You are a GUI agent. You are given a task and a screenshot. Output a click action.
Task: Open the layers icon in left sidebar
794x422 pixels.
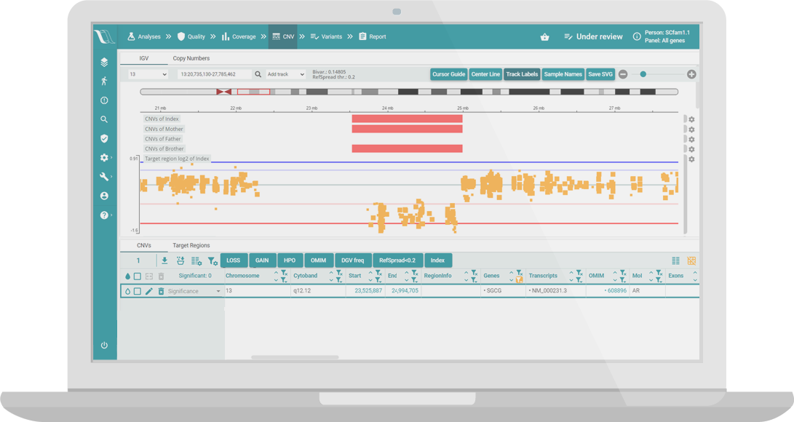[x=104, y=62]
